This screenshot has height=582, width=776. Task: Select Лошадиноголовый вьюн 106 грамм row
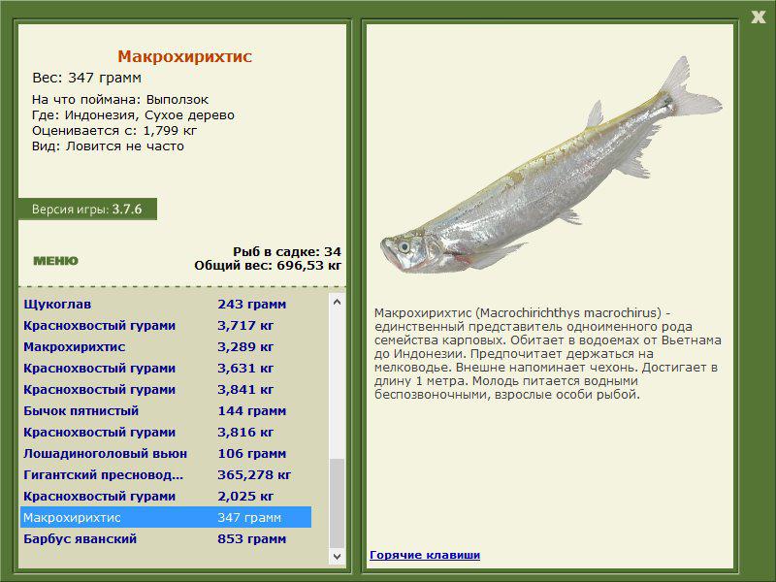click(166, 453)
